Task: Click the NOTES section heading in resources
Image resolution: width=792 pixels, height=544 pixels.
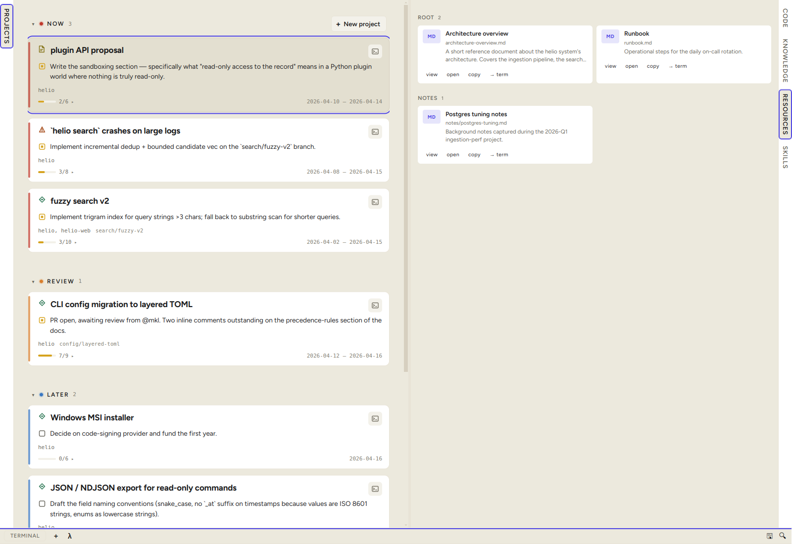Action: click(427, 98)
